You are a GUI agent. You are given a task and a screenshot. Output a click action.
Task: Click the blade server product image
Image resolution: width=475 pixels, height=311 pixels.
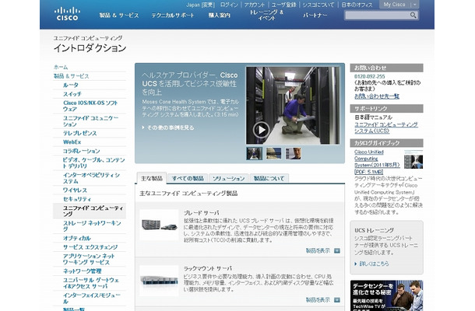160,225
